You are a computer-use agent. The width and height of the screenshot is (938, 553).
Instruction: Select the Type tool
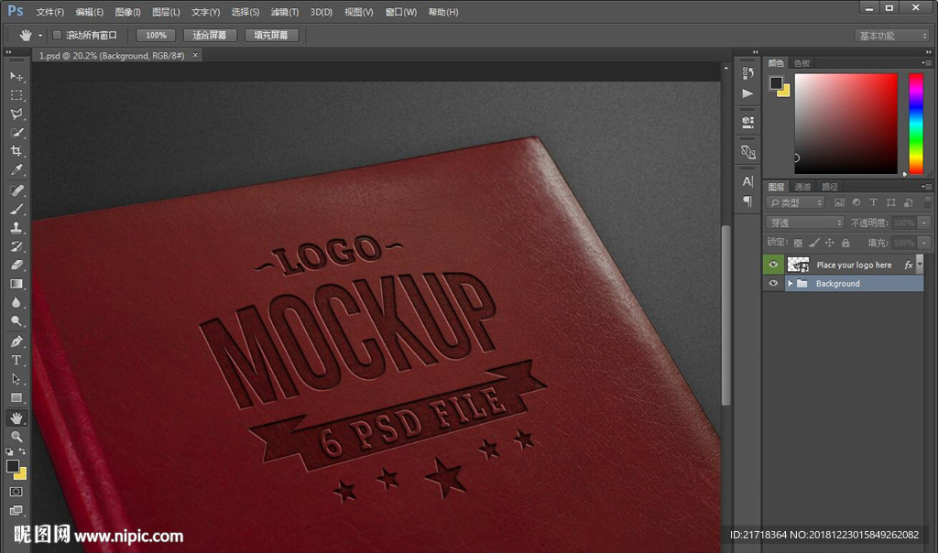click(16, 360)
